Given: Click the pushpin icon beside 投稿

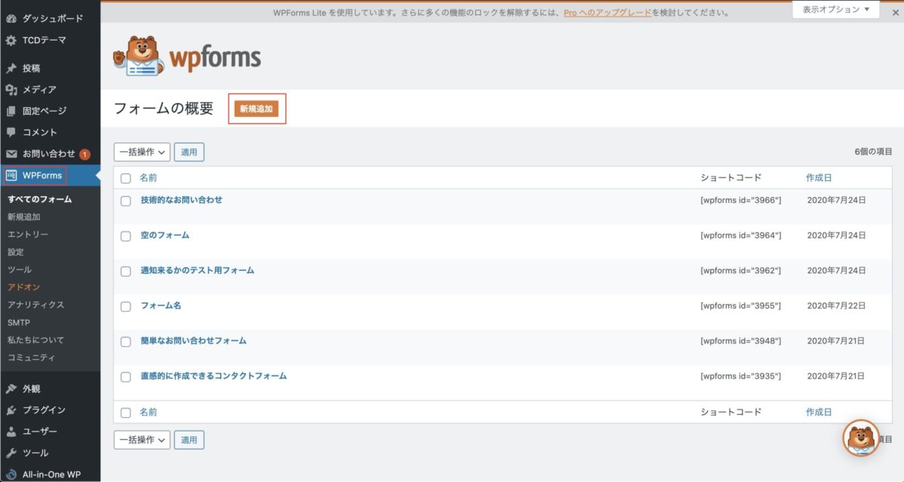Looking at the screenshot, I should (11, 68).
